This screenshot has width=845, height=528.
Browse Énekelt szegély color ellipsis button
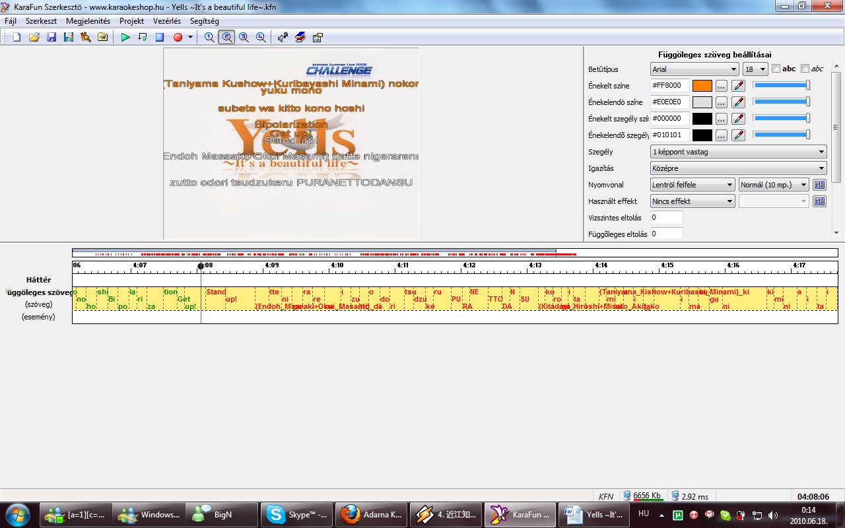(722, 119)
